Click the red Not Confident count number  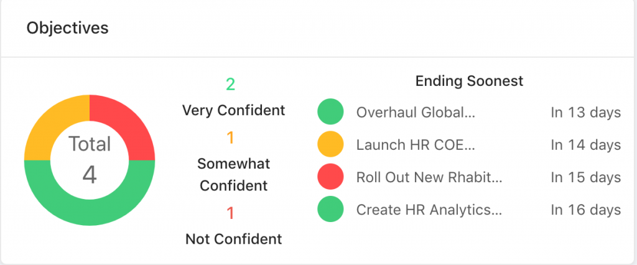pos(230,213)
